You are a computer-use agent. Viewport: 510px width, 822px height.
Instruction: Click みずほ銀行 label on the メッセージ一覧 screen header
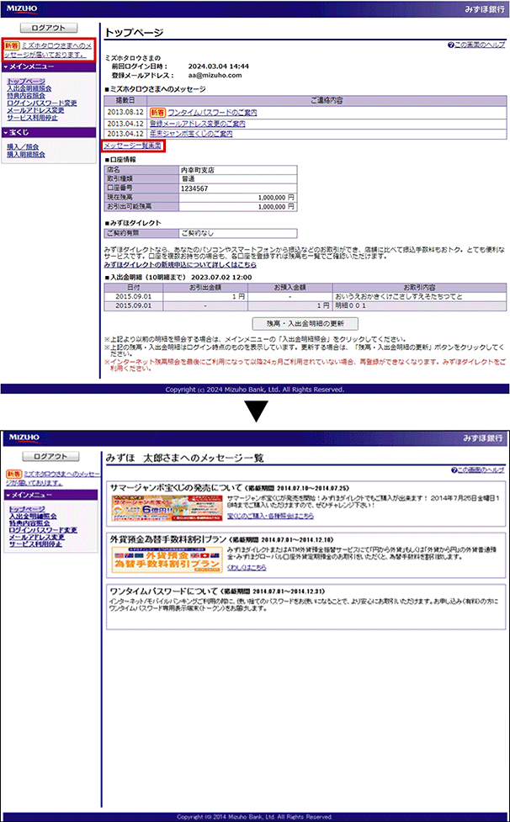click(483, 438)
